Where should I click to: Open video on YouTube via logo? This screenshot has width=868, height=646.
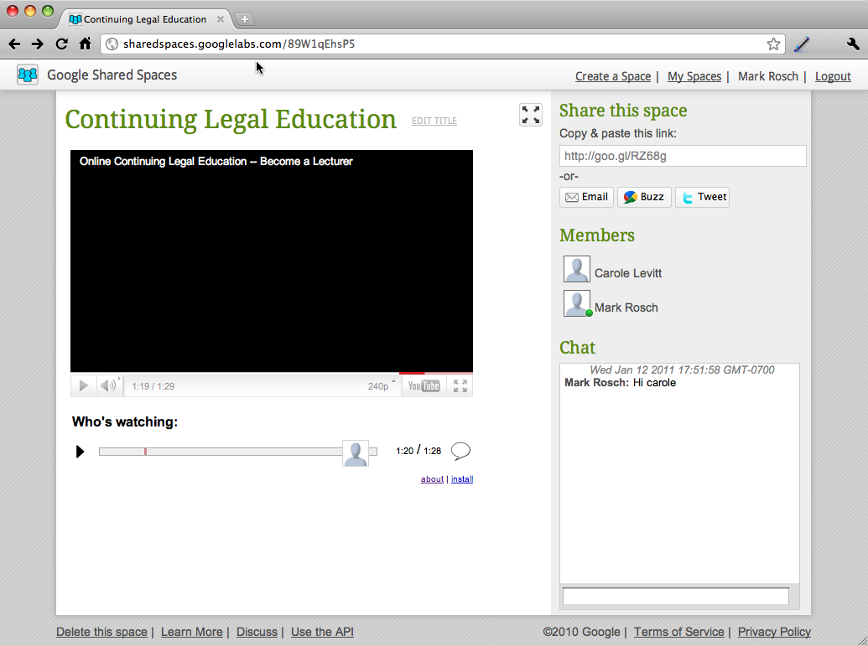(424, 386)
